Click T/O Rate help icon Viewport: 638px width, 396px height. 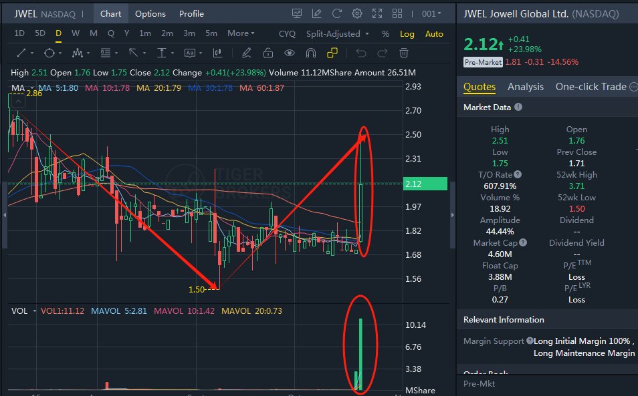tap(518, 174)
